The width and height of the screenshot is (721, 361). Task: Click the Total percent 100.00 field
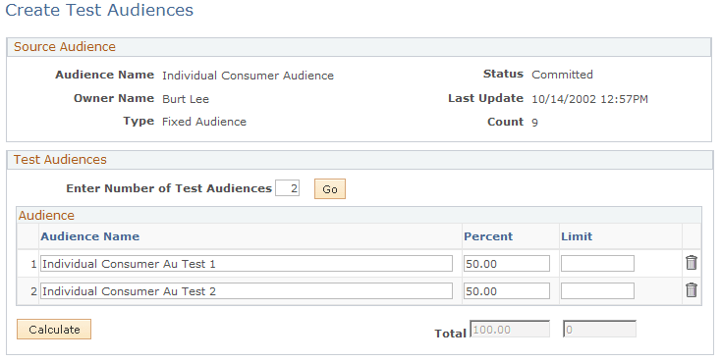[x=510, y=330]
